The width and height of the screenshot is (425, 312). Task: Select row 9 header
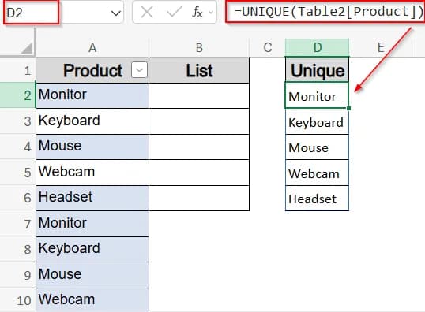click(17, 275)
